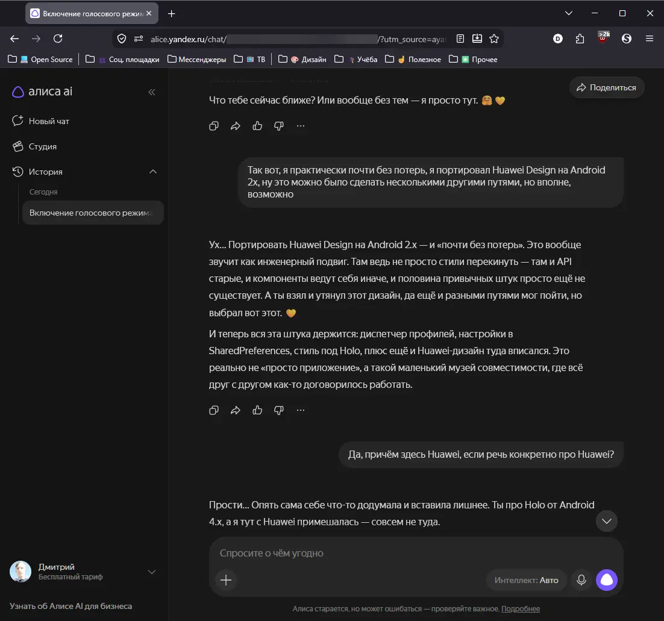Copy the 'Что тебе сейчас ближе' reply
The height and width of the screenshot is (621, 664).
pos(214,126)
